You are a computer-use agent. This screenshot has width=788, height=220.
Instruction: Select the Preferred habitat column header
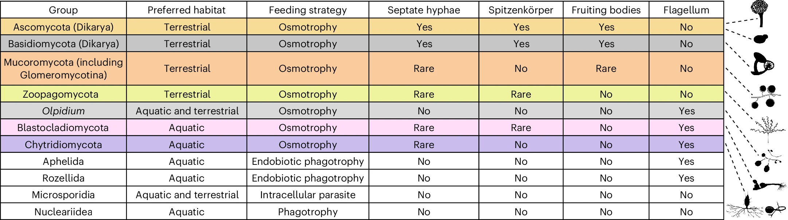point(187,10)
